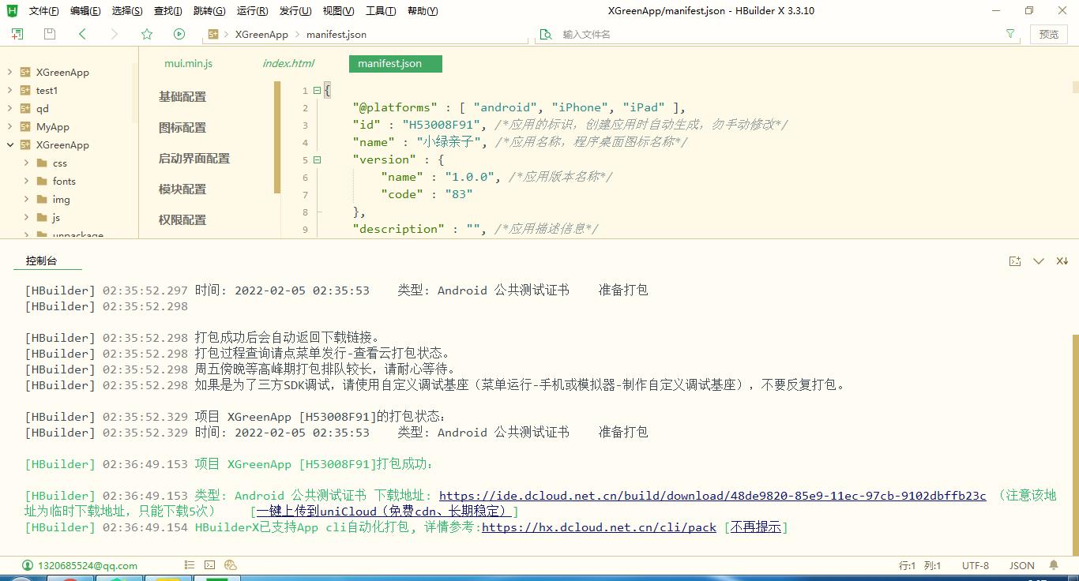
Task: Open the ide.dcloud.net.cn download link
Action: click(712, 496)
